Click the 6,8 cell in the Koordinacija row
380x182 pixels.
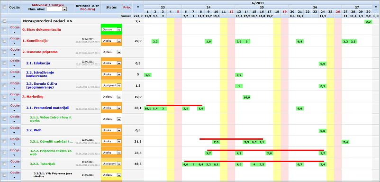(x=300, y=42)
